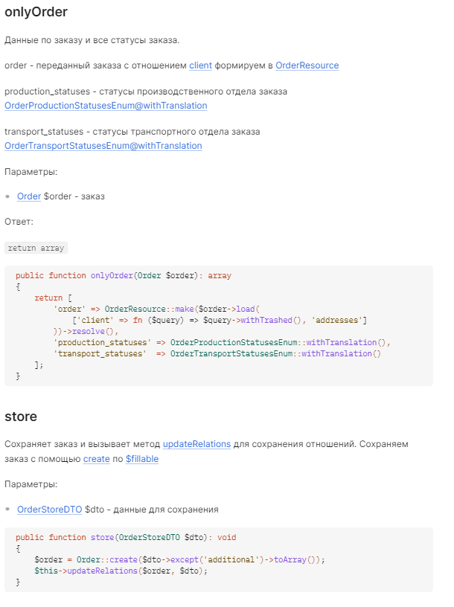Click the 'return array' inline code
Viewport: 454px width, 607px height.
click(x=36, y=248)
